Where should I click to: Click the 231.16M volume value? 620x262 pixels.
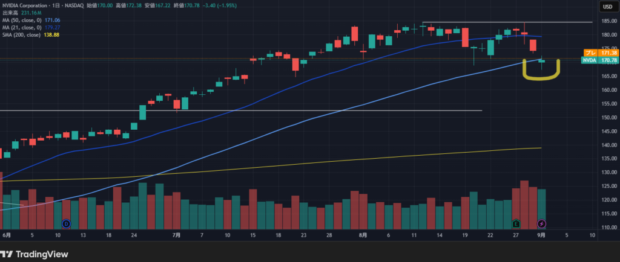pyautogui.click(x=30, y=13)
